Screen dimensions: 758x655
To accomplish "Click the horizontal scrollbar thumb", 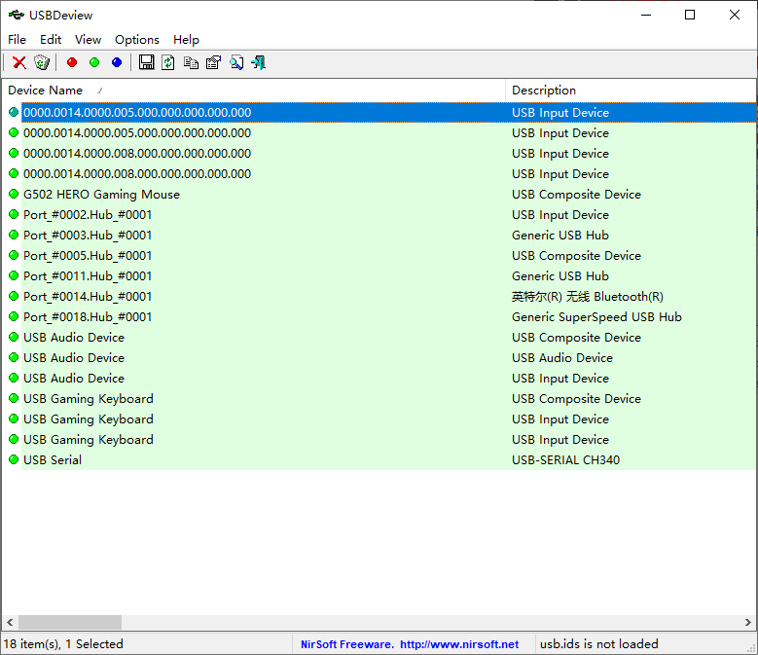I will pyautogui.click(x=70, y=622).
